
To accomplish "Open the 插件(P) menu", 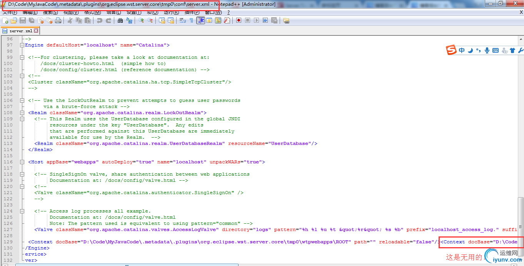I will pos(192,12).
